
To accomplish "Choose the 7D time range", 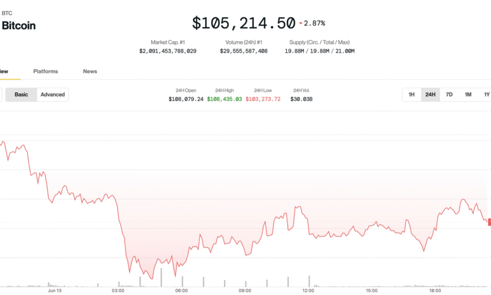I will pos(449,95).
